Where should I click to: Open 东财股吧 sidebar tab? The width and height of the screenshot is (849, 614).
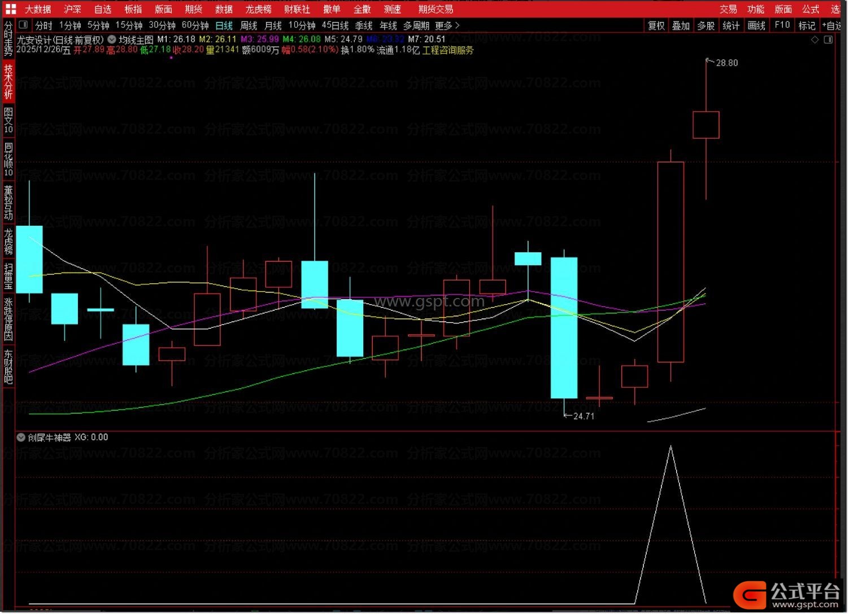(8, 367)
